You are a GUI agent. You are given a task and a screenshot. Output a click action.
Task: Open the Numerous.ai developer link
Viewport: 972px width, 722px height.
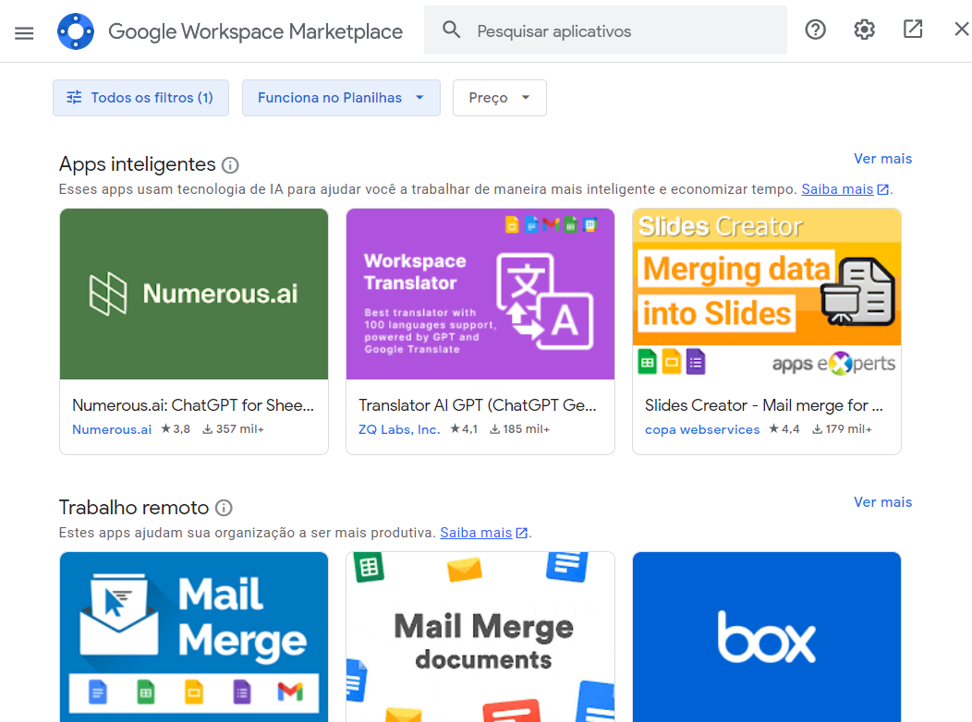click(112, 429)
